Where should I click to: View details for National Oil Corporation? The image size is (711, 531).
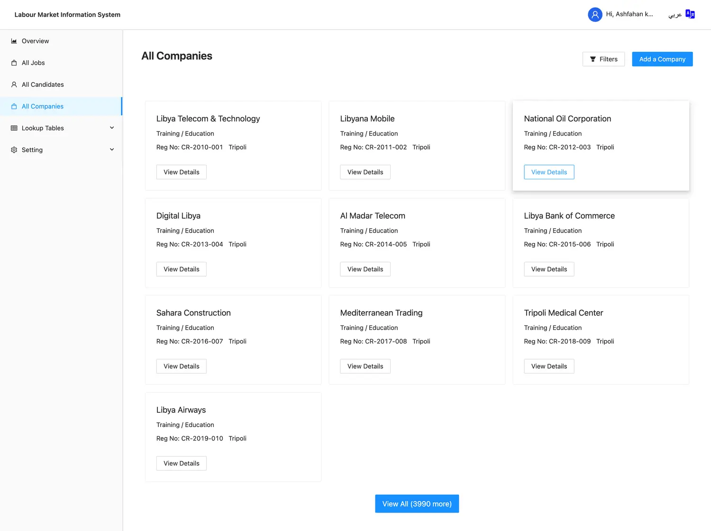tap(549, 172)
